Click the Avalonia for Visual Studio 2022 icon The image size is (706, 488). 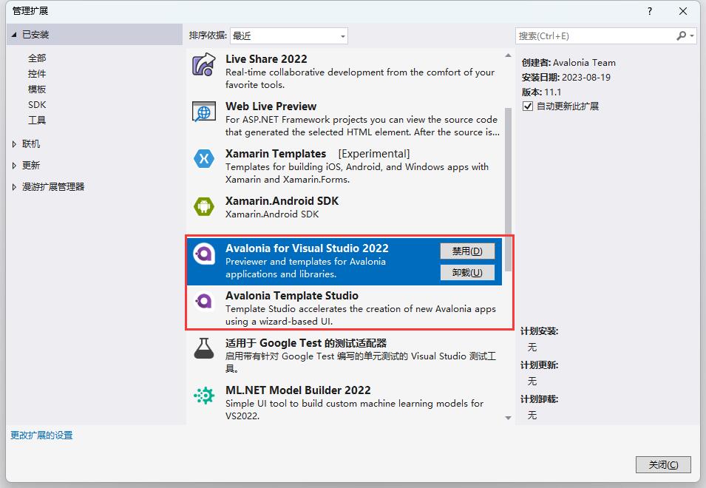204,254
